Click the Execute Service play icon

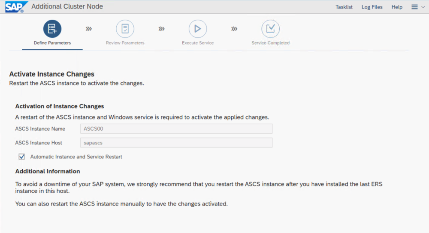click(198, 29)
